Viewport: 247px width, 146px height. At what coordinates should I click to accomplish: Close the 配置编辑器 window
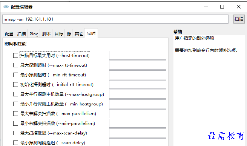(239, 7)
